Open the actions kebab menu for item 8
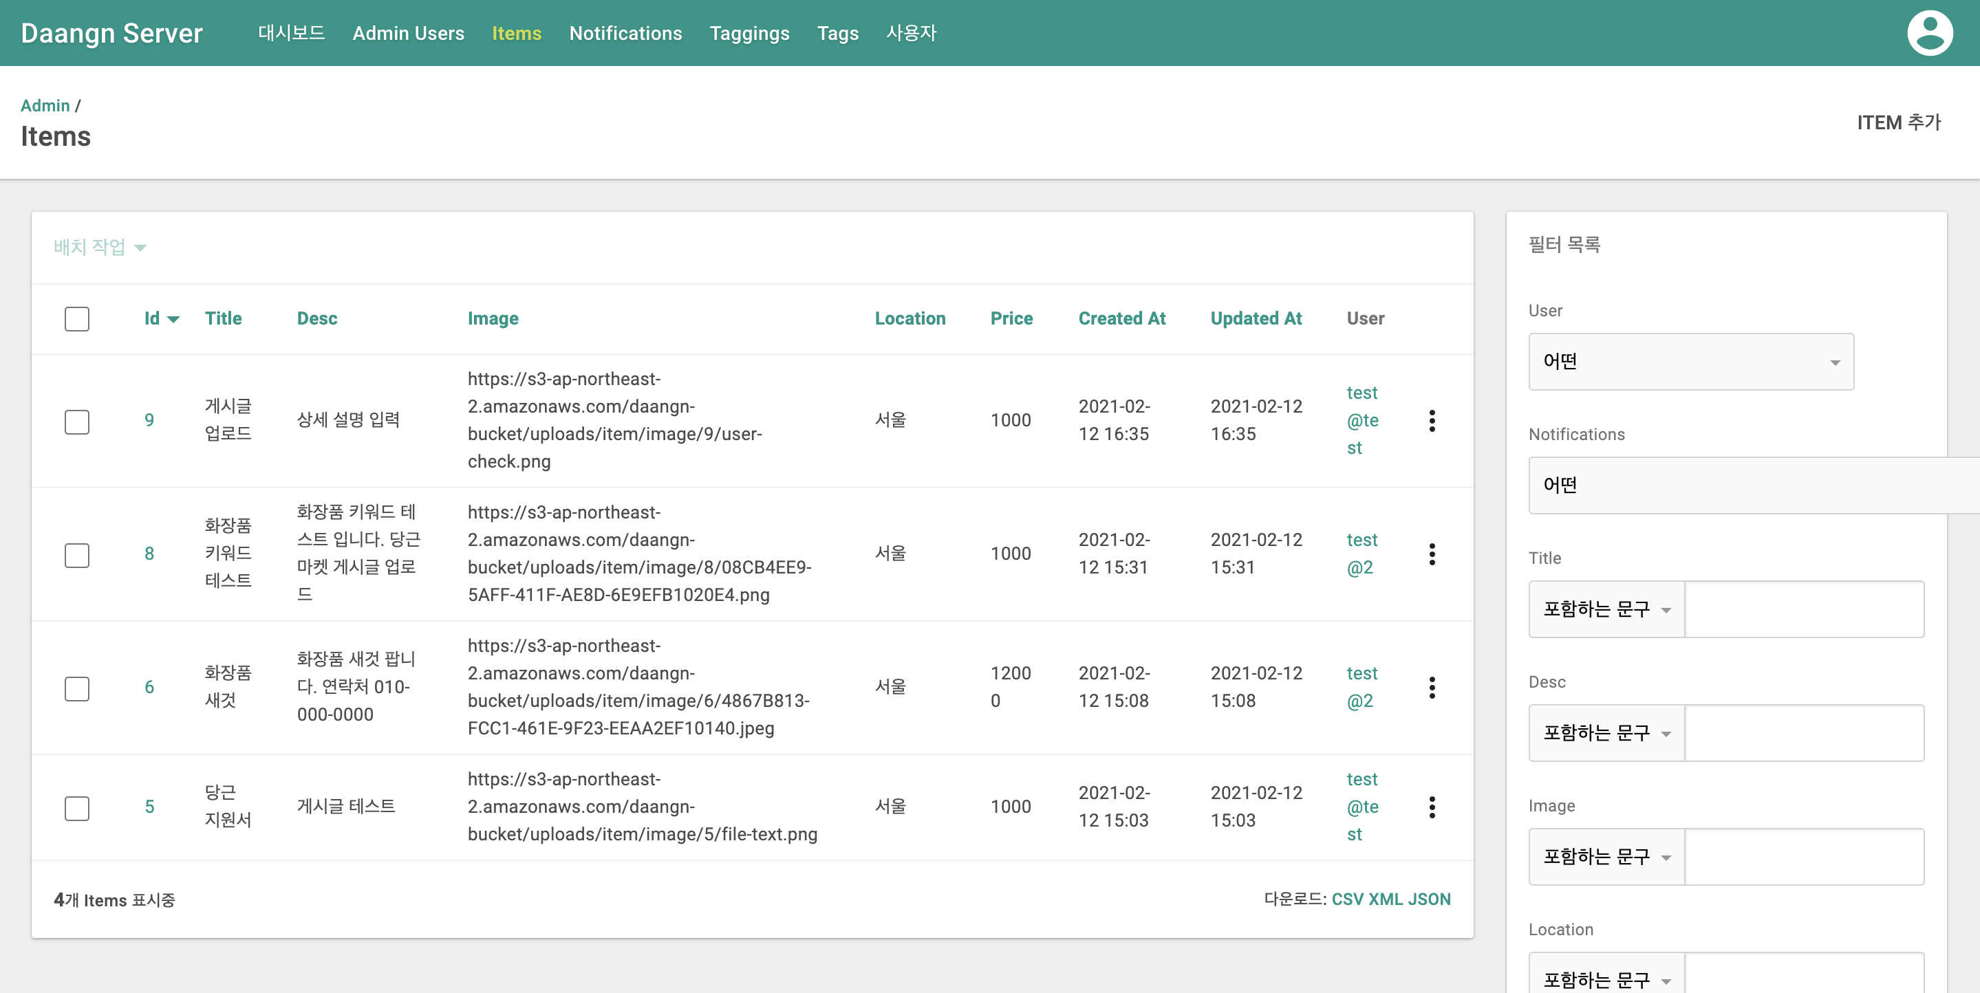The image size is (1980, 993). pyautogui.click(x=1433, y=555)
